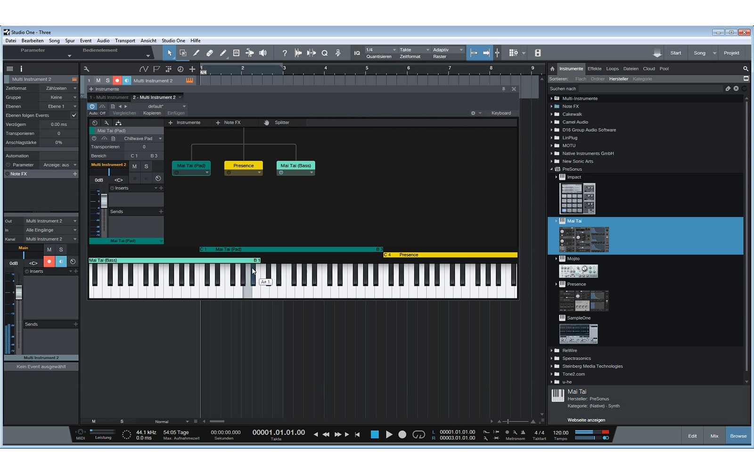Click the Webseite anzeigen link
754x474 pixels.
(586, 420)
